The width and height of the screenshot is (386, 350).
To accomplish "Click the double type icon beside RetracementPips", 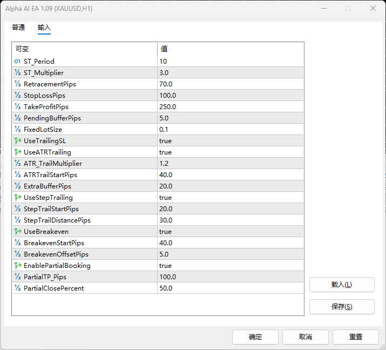I will [17, 84].
